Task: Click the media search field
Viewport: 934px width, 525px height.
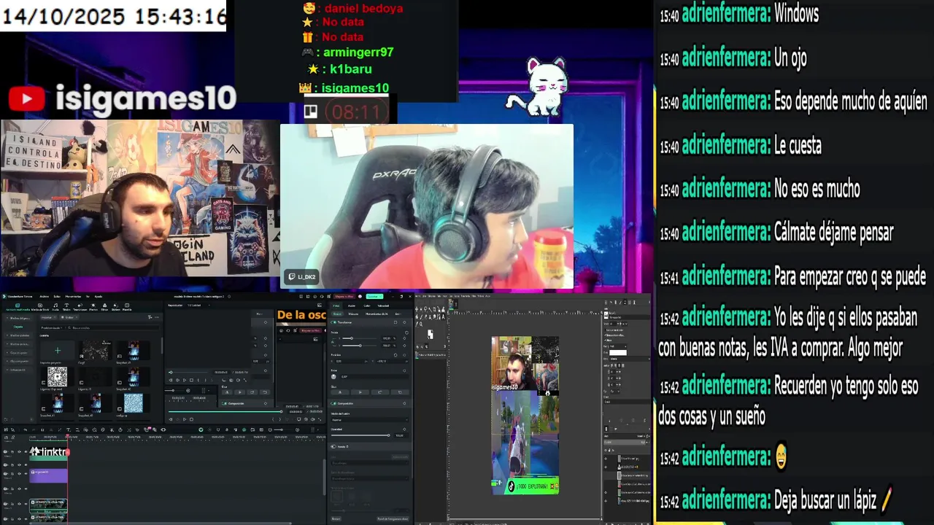Action: (x=113, y=328)
